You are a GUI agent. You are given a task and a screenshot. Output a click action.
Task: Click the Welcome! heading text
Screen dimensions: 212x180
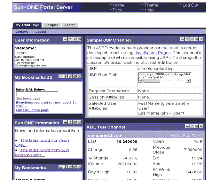(x=25, y=48)
